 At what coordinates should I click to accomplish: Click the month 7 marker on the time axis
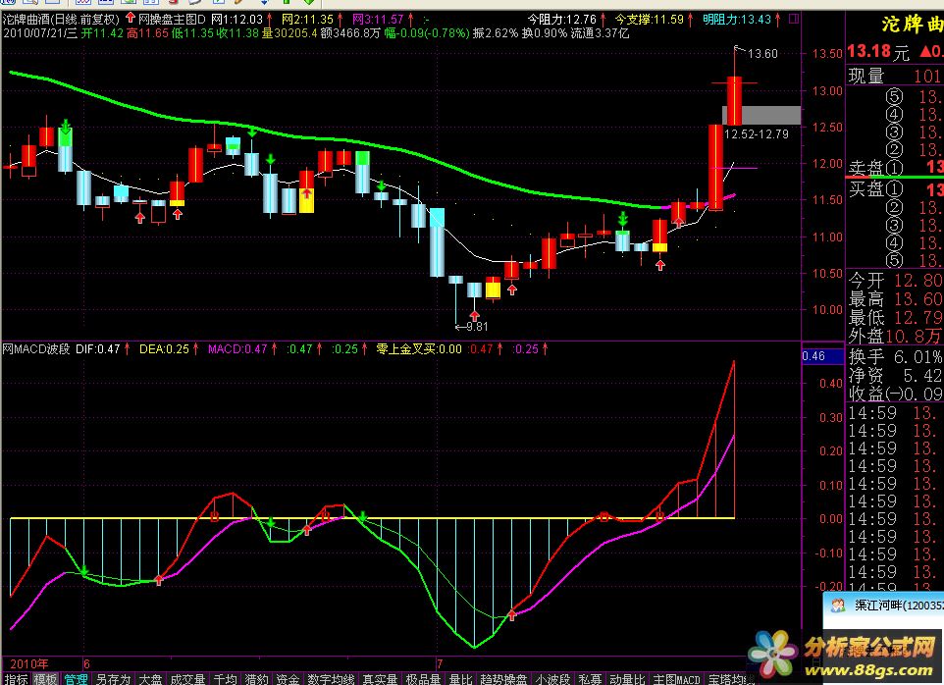click(x=440, y=664)
